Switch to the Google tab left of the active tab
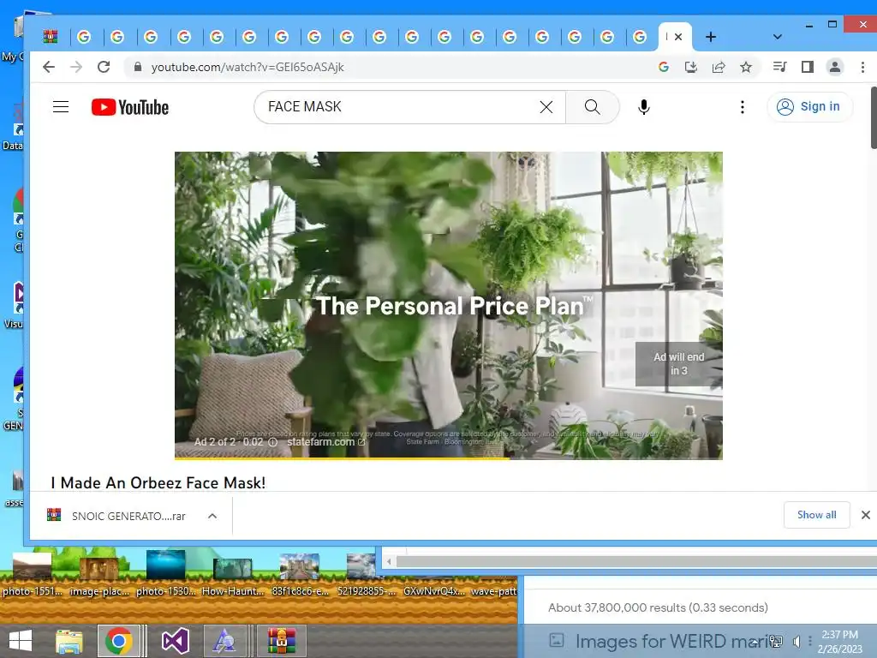The width and height of the screenshot is (877, 658). pyautogui.click(x=640, y=37)
